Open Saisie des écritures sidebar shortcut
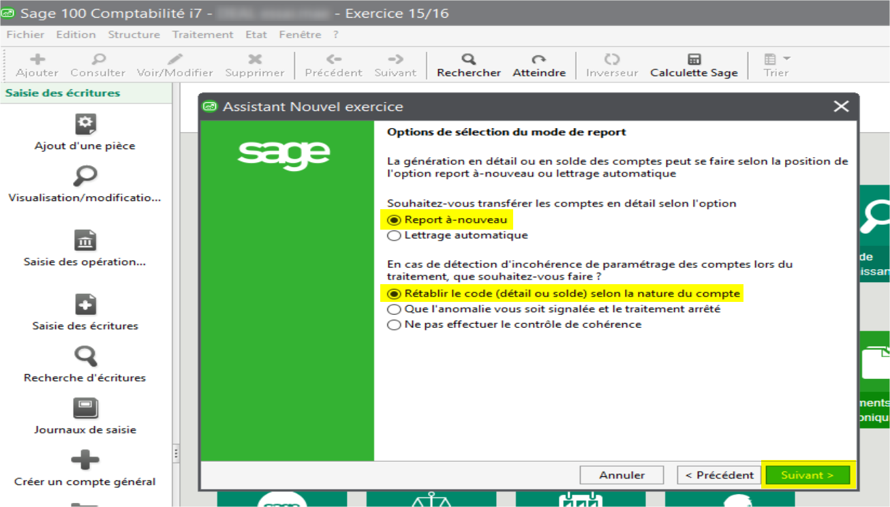 click(x=85, y=305)
